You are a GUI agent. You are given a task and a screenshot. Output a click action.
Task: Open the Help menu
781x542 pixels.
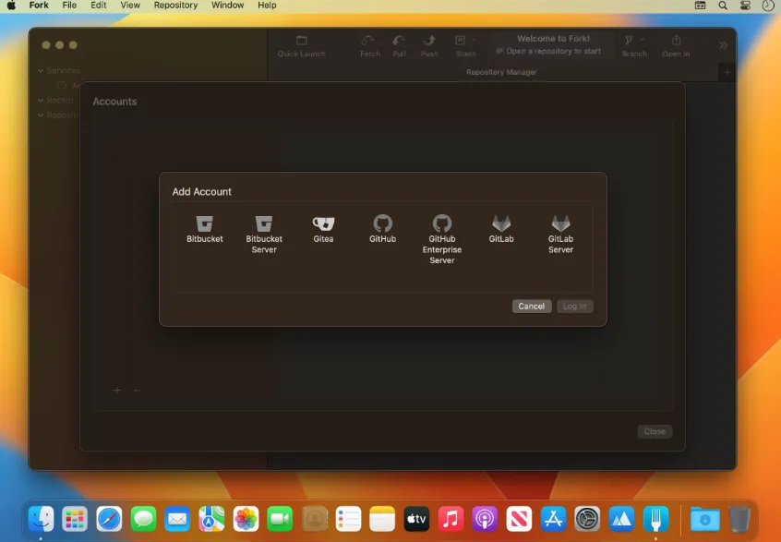point(267,6)
